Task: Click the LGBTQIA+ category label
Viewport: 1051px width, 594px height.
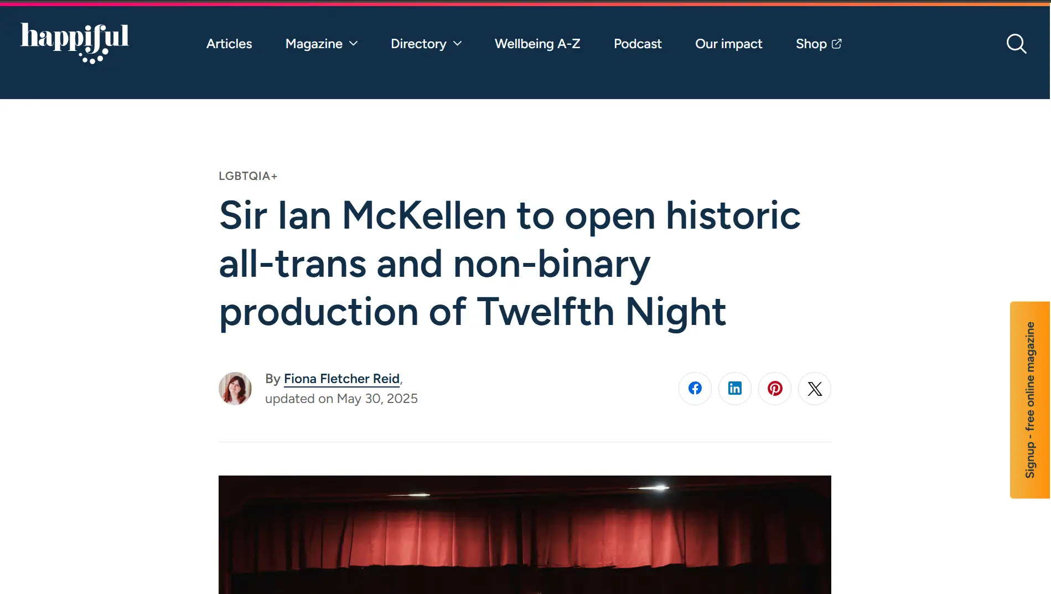Action: 248,176
